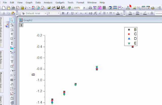Image resolution: width=162 pixels, height=105 pixels.
Task: Click the Y axis title B
Action: [33, 74]
